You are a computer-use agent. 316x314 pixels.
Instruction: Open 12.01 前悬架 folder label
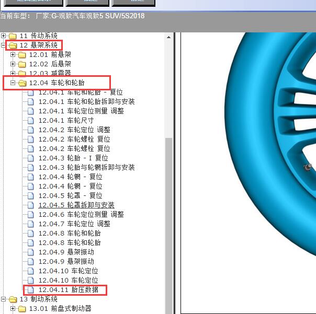[50, 54]
